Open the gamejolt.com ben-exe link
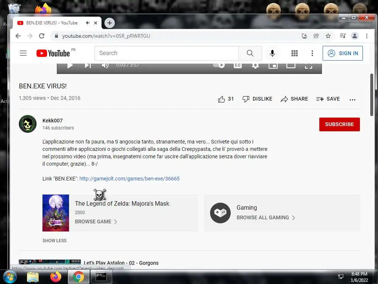The image size is (378, 284). pos(130,179)
